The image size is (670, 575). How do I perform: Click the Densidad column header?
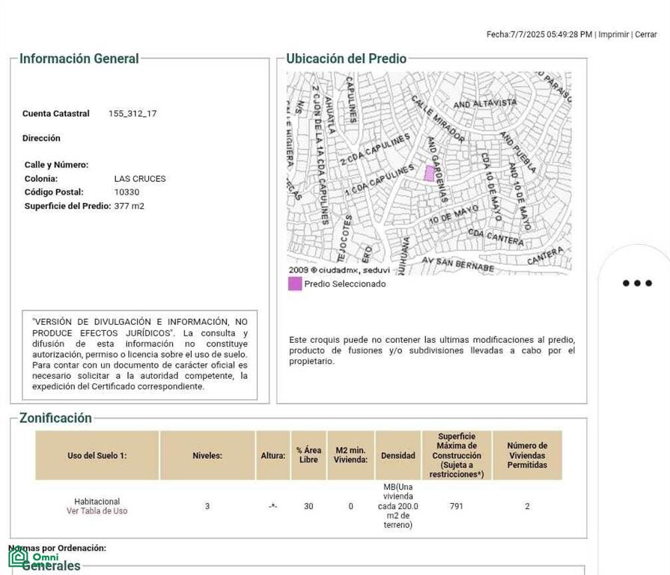click(x=398, y=455)
